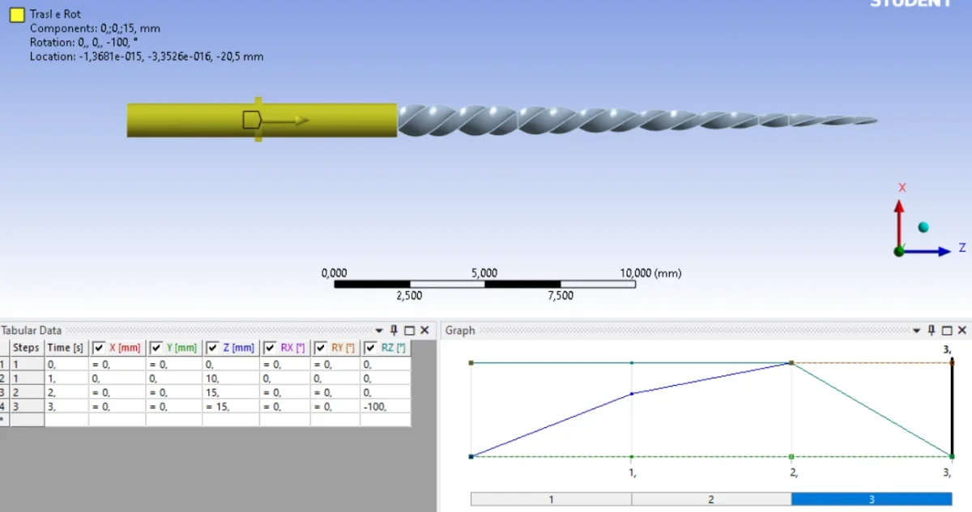Click the cyan isometric ball on triad
The height and width of the screenshot is (512, 972).
[923, 227]
